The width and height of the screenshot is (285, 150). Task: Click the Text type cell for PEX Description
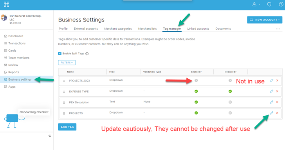click(112, 102)
